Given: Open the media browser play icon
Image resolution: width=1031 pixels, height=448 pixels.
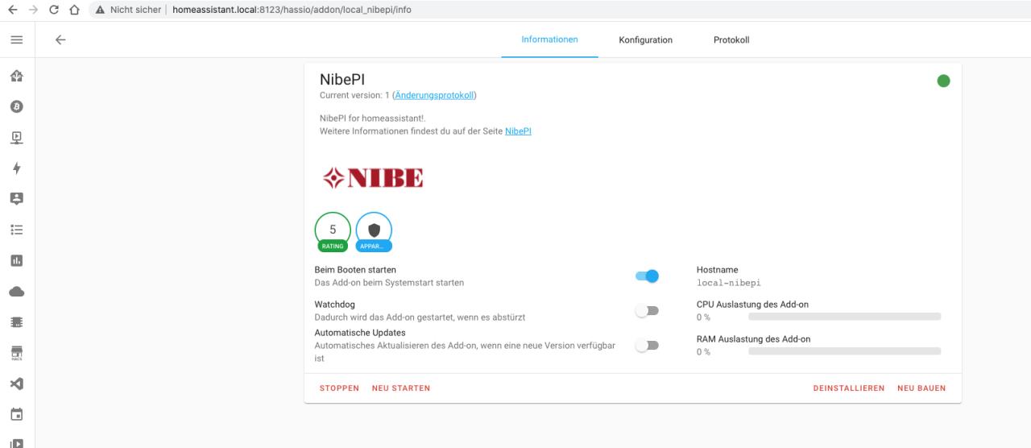Looking at the screenshot, I should click(16, 442).
